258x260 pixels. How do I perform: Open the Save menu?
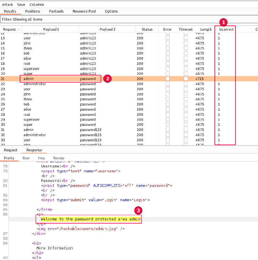pyautogui.click(x=21, y=5)
